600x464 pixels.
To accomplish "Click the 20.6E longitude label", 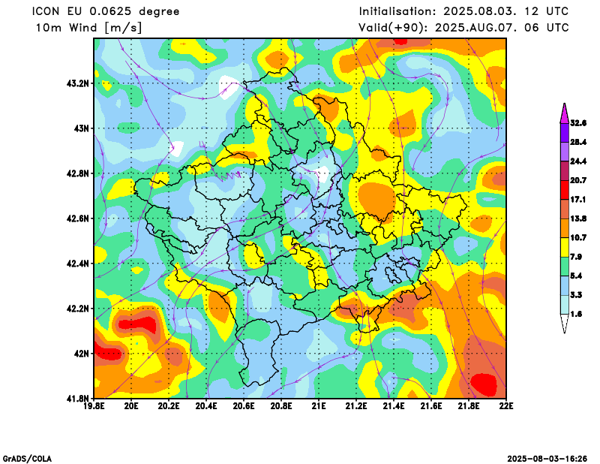I will (x=244, y=406).
